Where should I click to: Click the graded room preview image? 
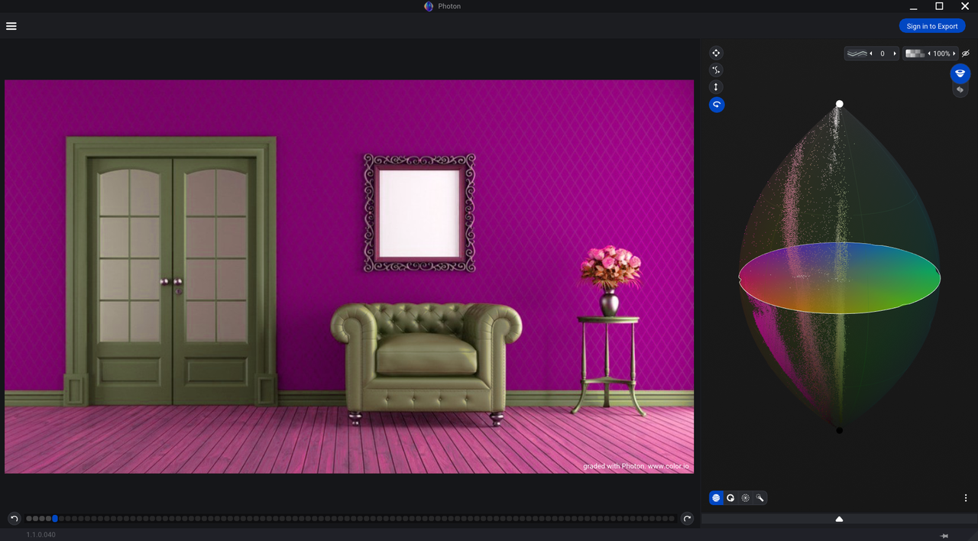click(x=349, y=277)
